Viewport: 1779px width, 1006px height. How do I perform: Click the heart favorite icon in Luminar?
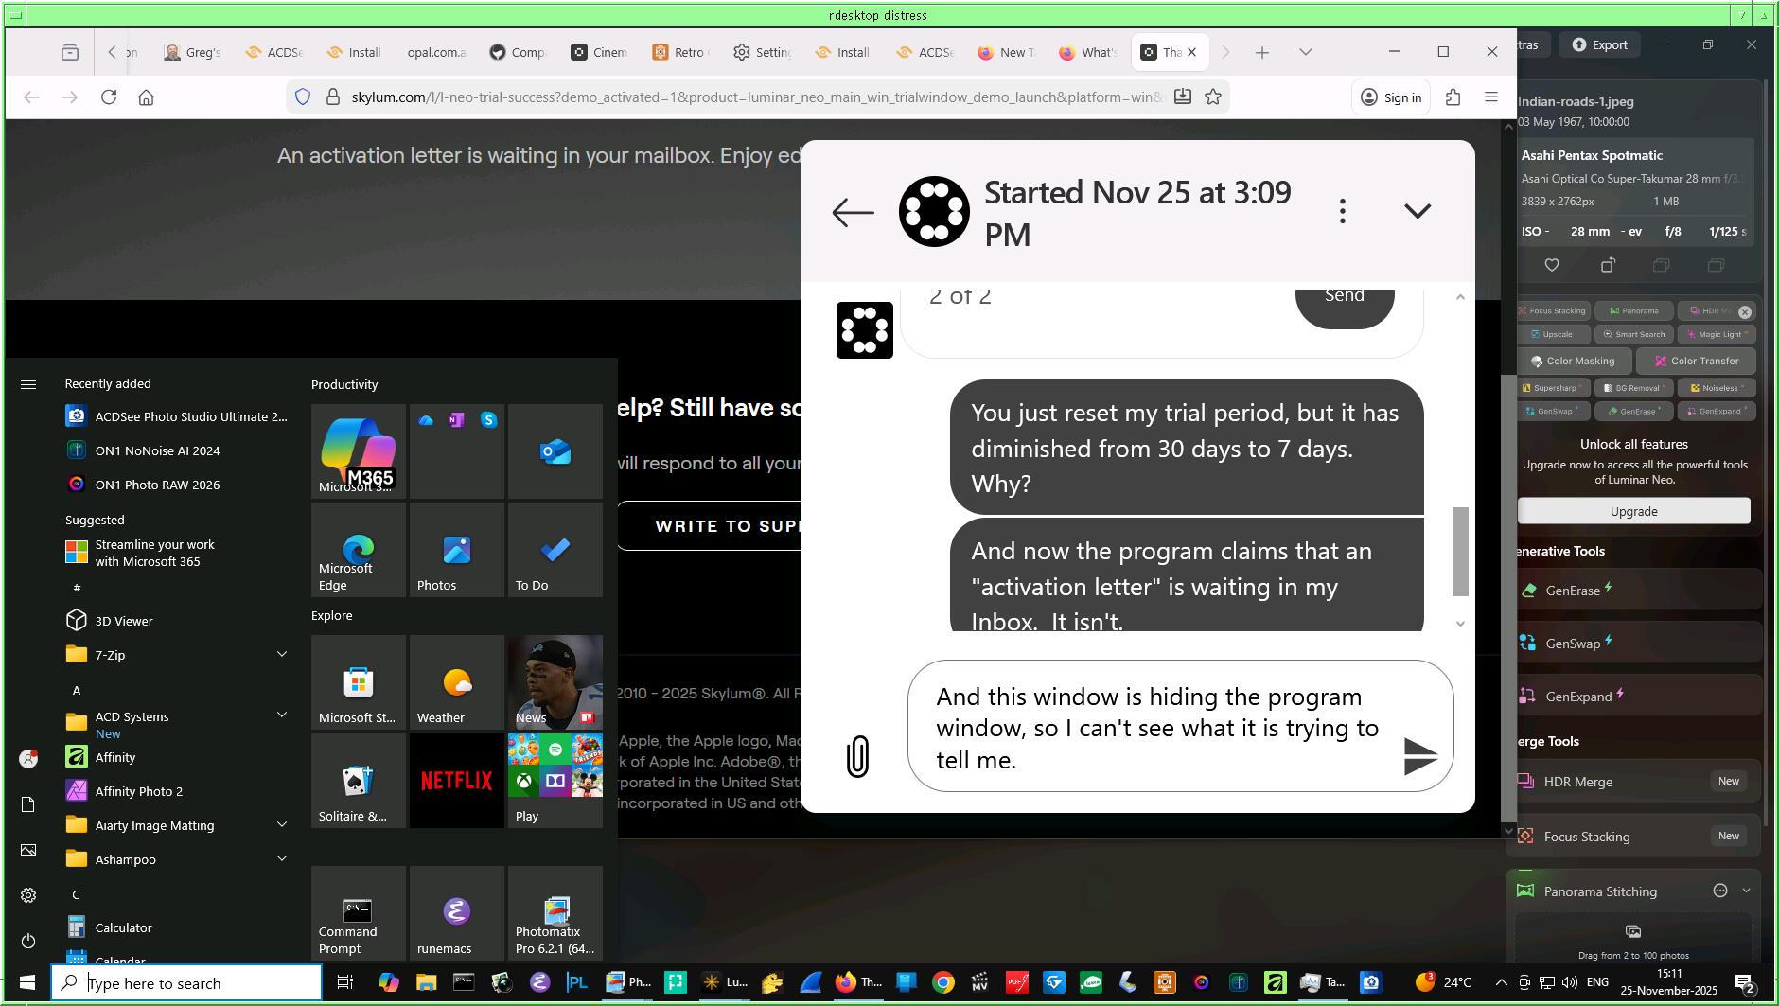click(1552, 265)
